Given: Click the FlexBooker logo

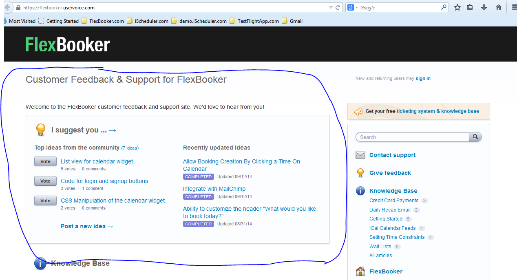Looking at the screenshot, I should [67, 44].
